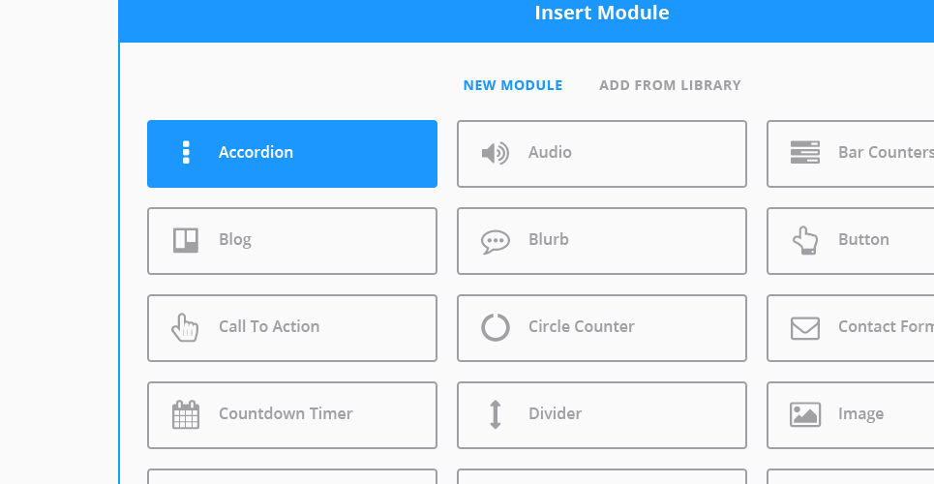
Task: Click the Insert Module header title
Action: point(602,13)
